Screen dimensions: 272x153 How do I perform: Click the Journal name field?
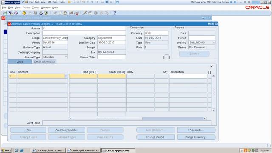point(84,28)
